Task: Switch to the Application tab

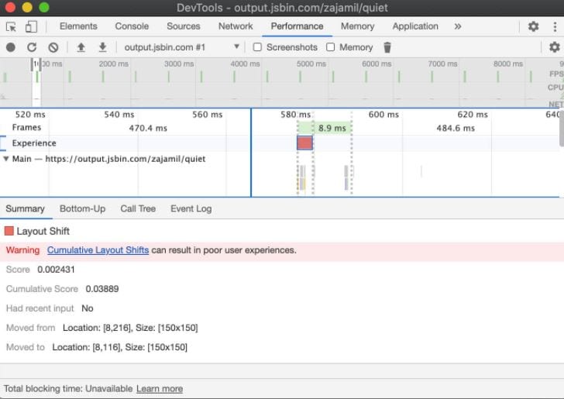Action: tap(415, 26)
